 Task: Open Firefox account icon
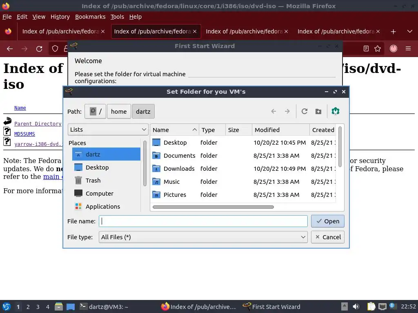pos(394,48)
